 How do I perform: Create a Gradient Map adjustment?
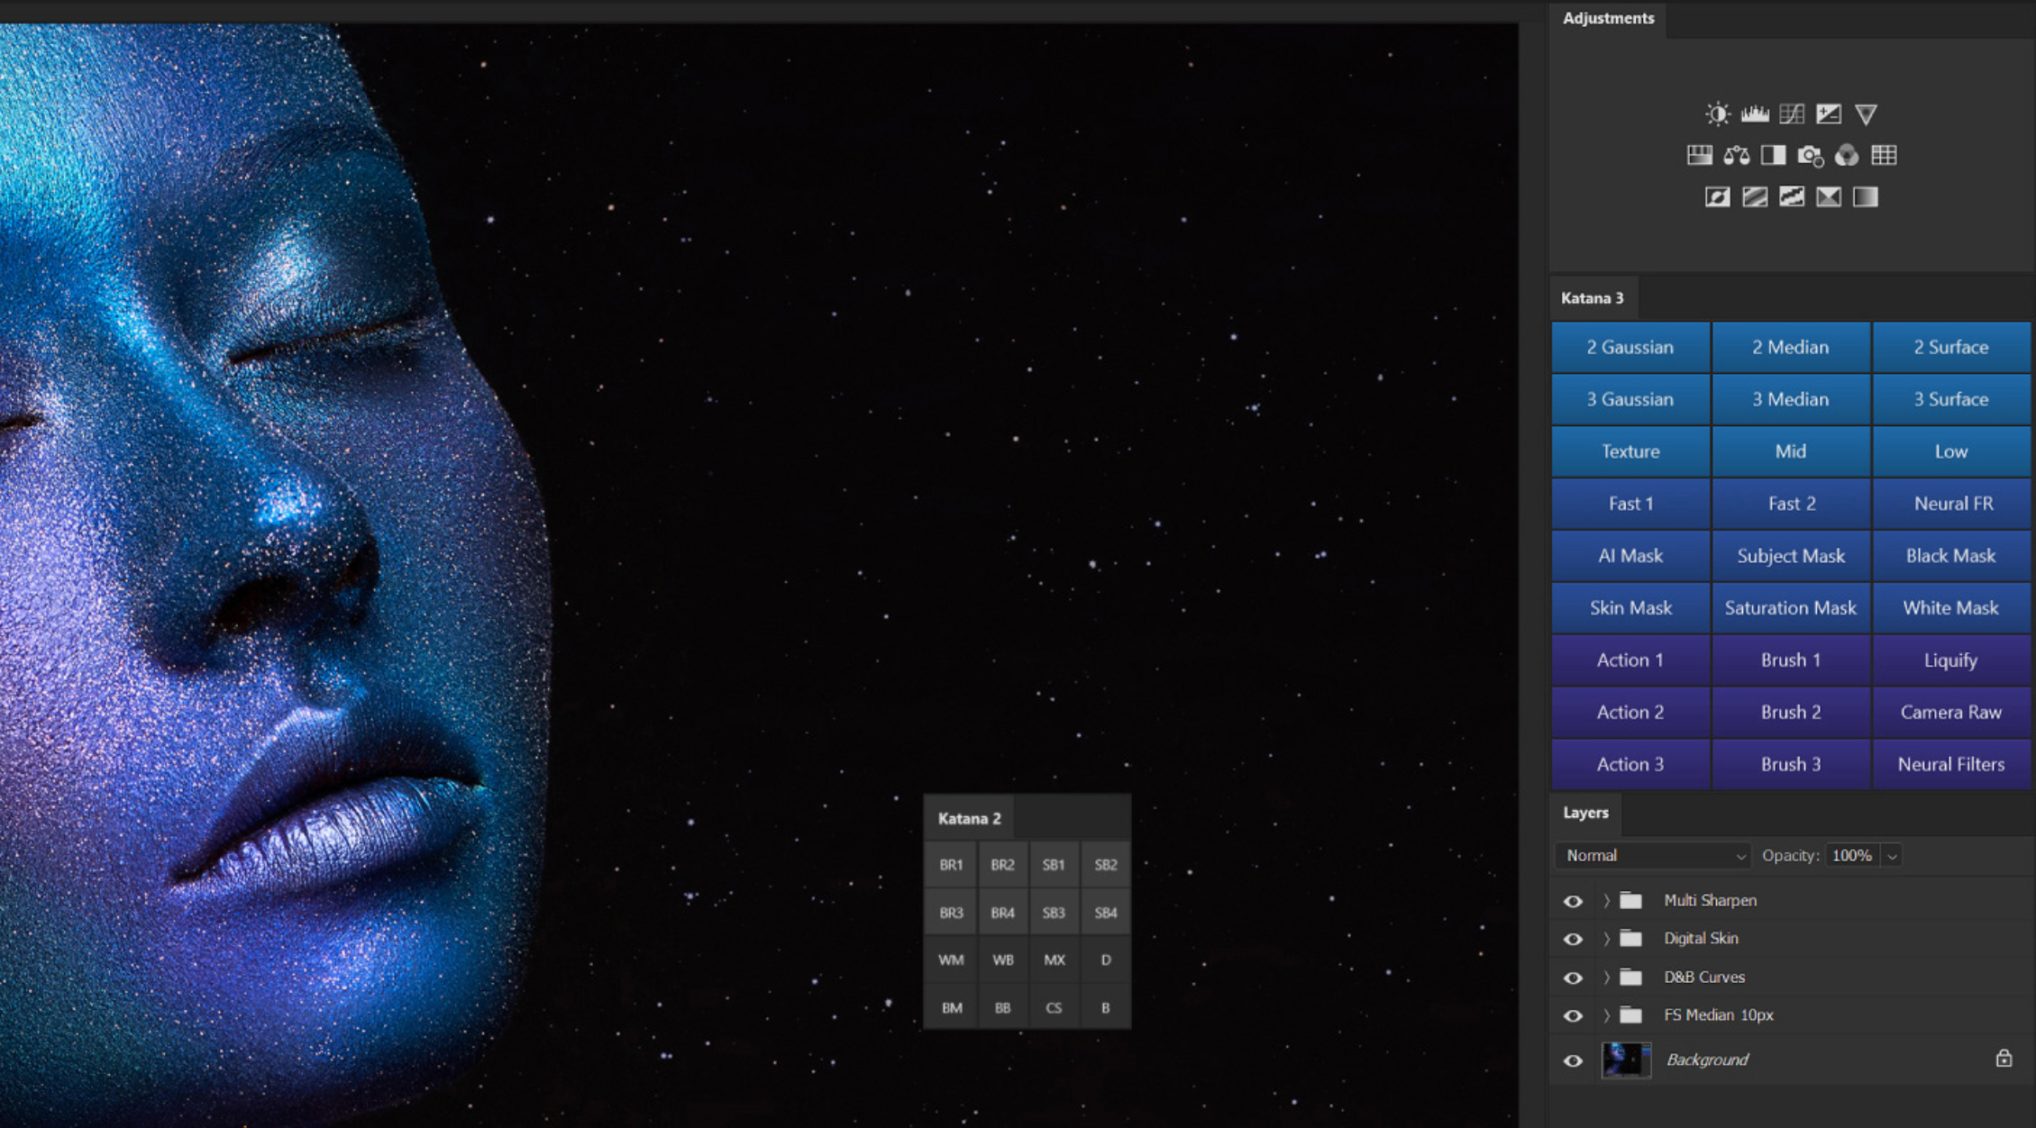[1866, 197]
